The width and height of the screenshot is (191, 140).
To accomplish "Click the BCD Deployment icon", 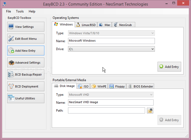I will [11, 86].
